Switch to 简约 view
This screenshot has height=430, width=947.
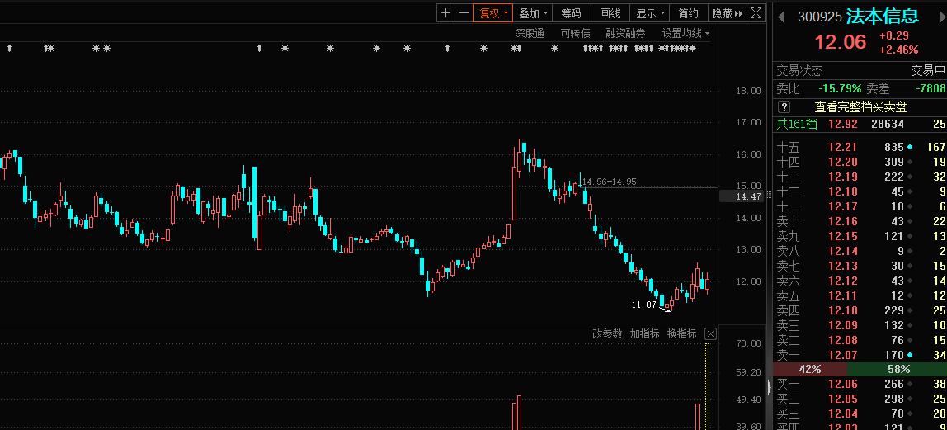pos(689,12)
